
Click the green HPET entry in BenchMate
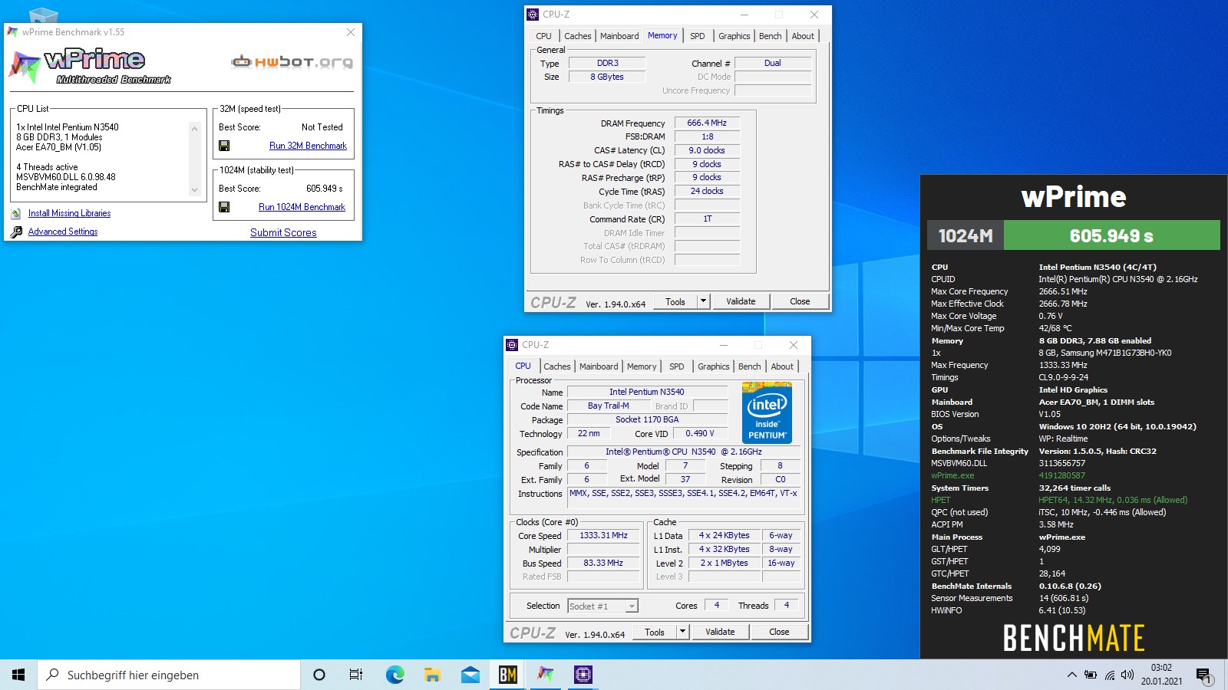pos(940,500)
